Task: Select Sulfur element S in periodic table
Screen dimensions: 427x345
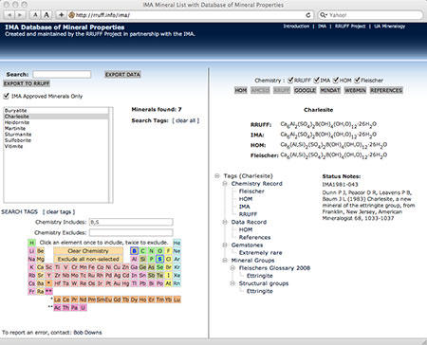Action: click(x=160, y=259)
